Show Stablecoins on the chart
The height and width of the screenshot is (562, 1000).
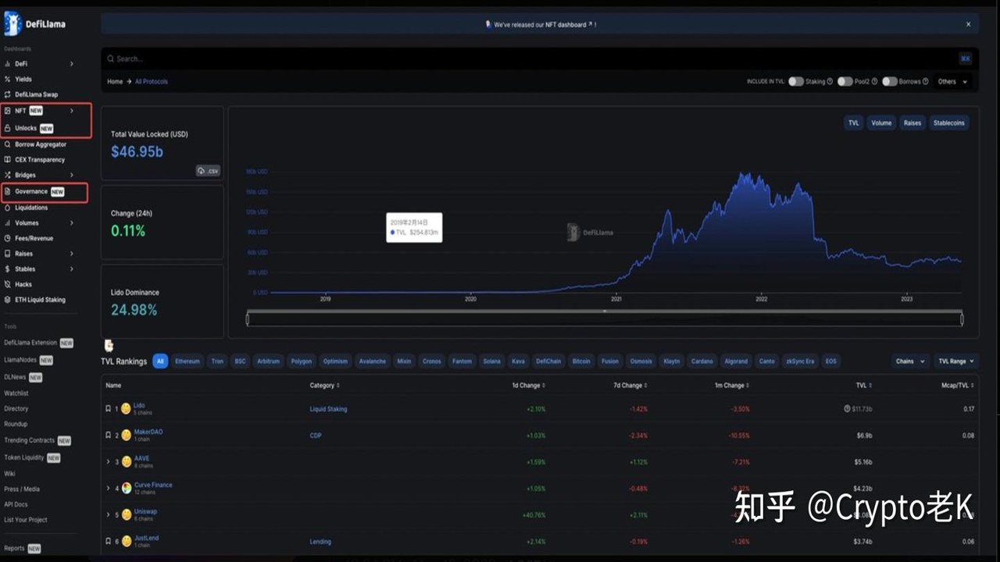(949, 123)
